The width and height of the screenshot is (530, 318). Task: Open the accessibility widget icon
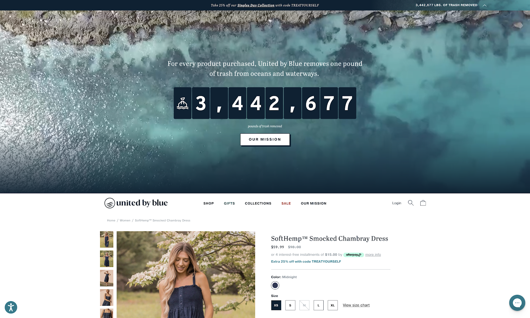pos(11,307)
